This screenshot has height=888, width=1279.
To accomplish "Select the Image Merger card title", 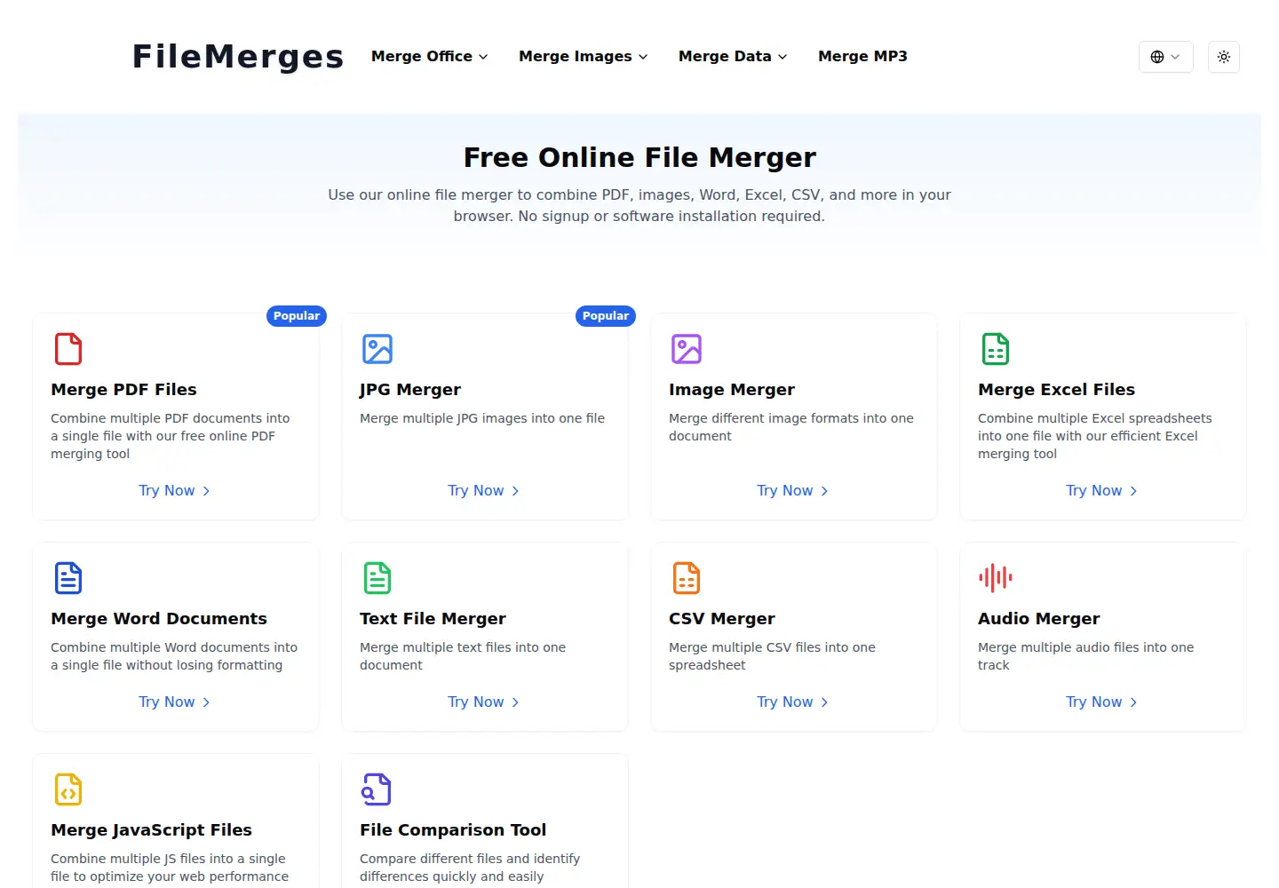I will coord(732,389).
